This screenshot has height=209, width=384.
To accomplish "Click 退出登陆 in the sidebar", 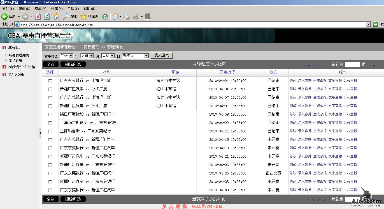I will coord(16,75).
